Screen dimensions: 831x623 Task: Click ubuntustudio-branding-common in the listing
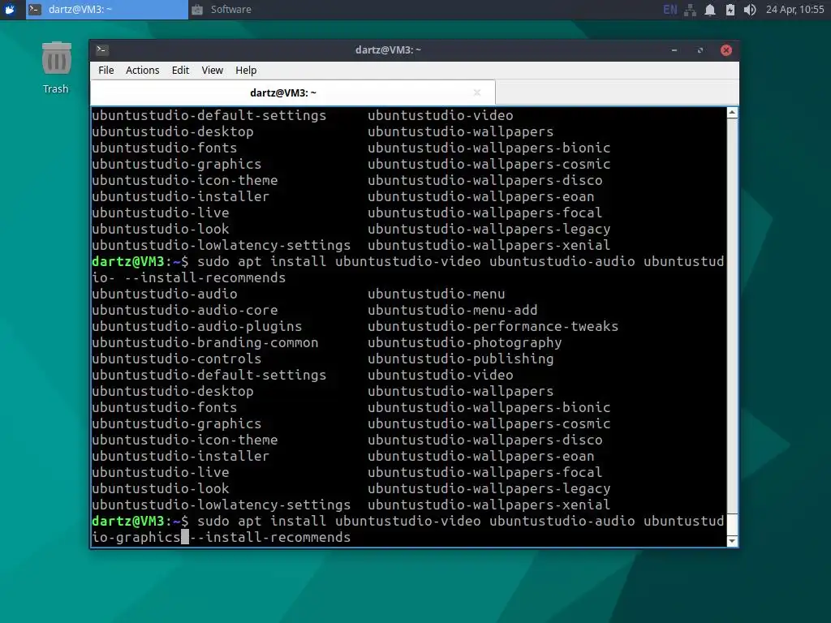pyautogui.click(x=205, y=343)
